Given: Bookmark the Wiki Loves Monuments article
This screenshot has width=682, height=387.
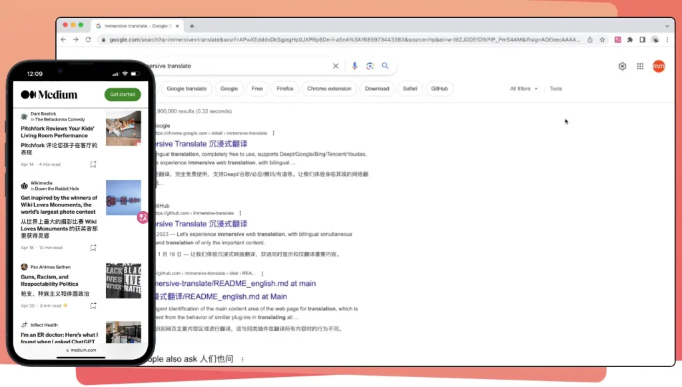Looking at the screenshot, I should [93, 248].
